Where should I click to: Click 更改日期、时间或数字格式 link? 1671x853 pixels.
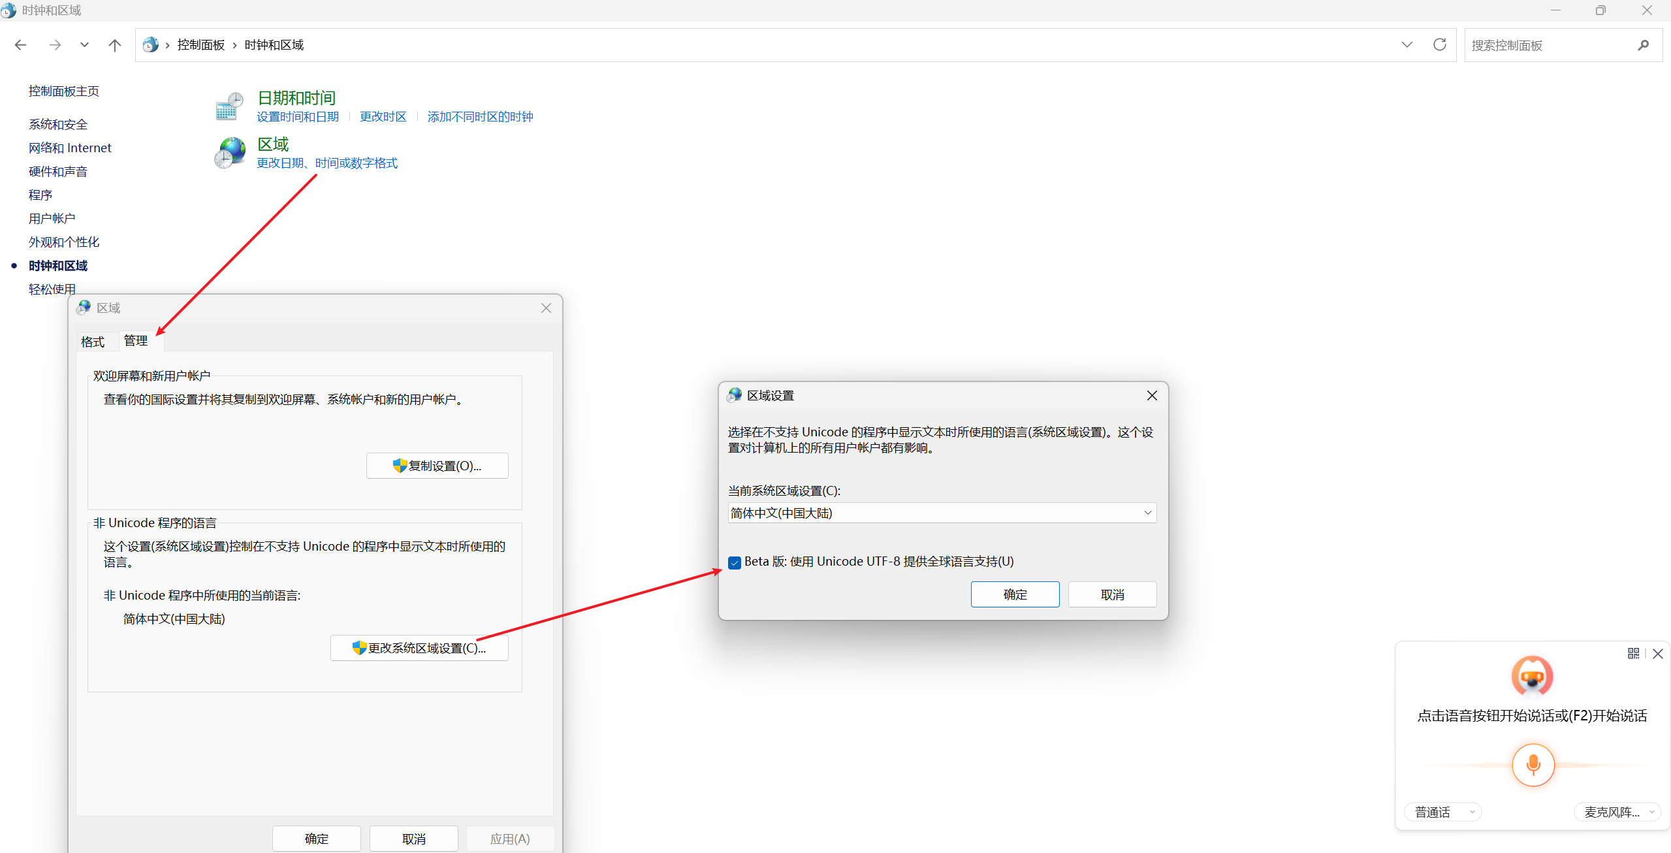click(327, 163)
